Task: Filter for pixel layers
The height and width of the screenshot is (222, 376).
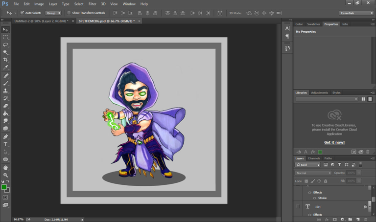Action: coord(326,165)
